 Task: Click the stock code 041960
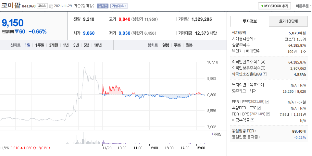tap(29, 6)
